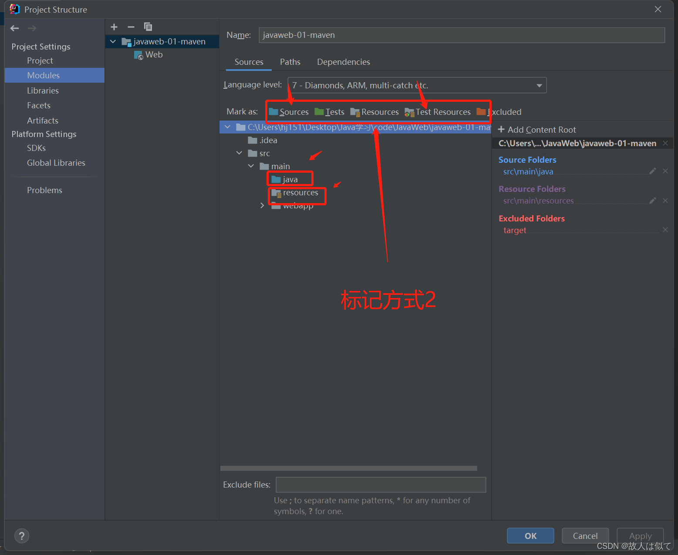The height and width of the screenshot is (555, 678).
Task: Switch to the Paths tab
Action: pyautogui.click(x=290, y=62)
